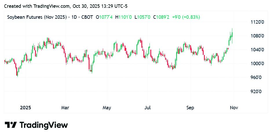The image size is (272, 137).
Task: Click the +9'0 (+0.83%) change value
Action: tap(186, 17)
